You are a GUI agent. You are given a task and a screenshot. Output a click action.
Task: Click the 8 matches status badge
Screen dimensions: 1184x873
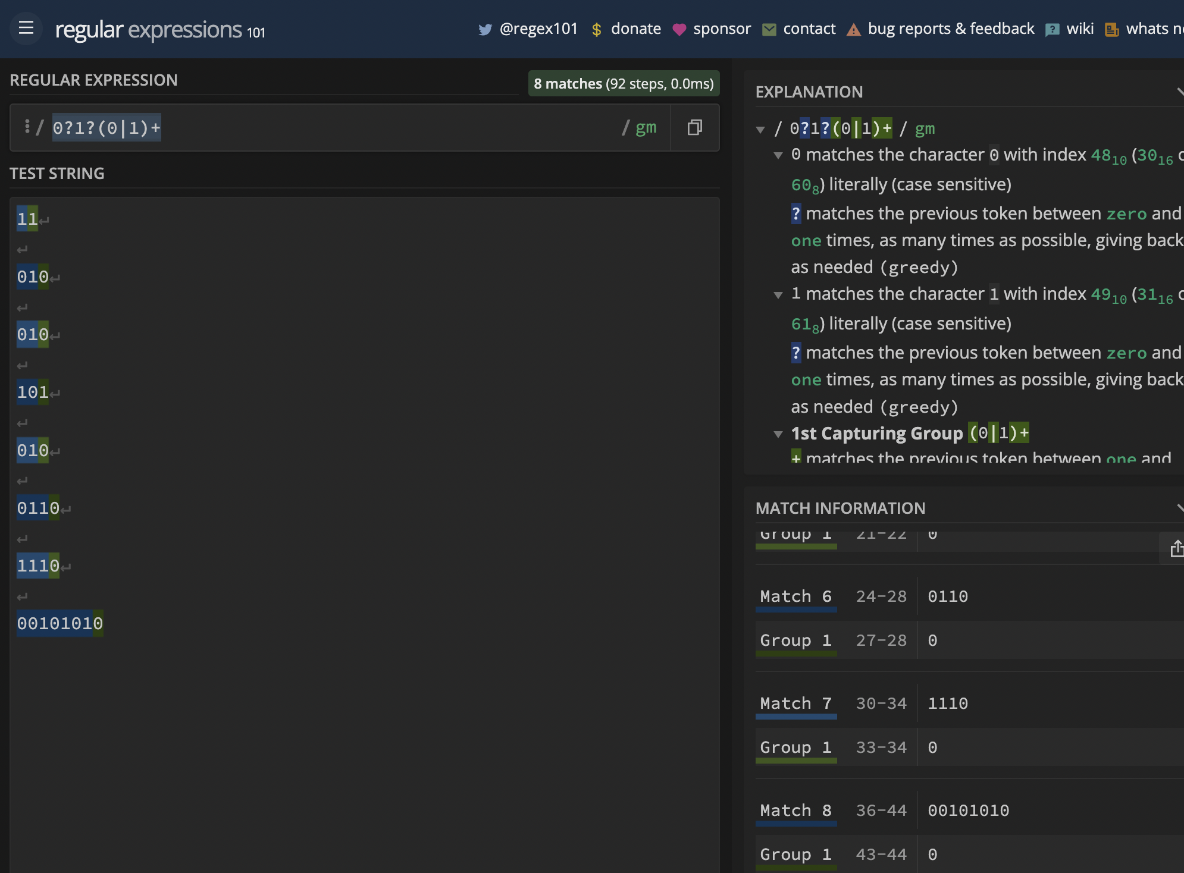pyautogui.click(x=624, y=83)
